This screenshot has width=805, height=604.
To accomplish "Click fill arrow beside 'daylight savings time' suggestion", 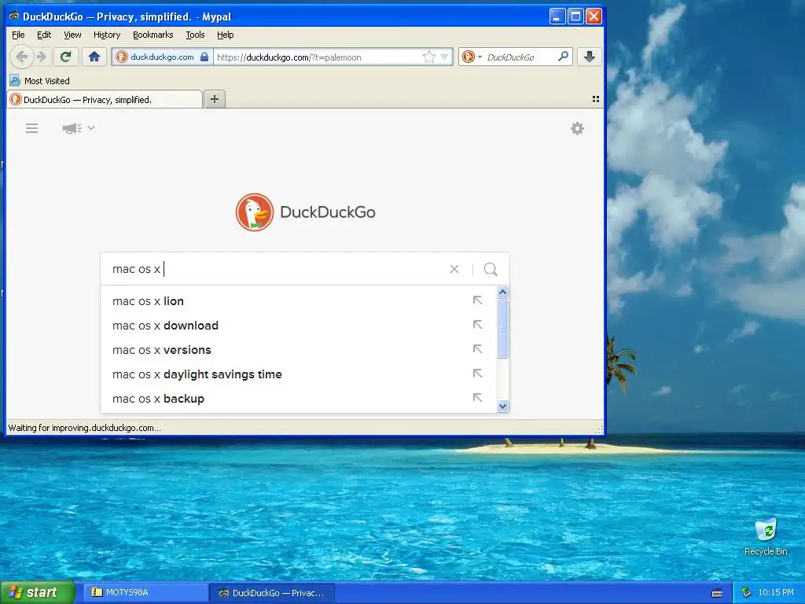I will [x=477, y=373].
